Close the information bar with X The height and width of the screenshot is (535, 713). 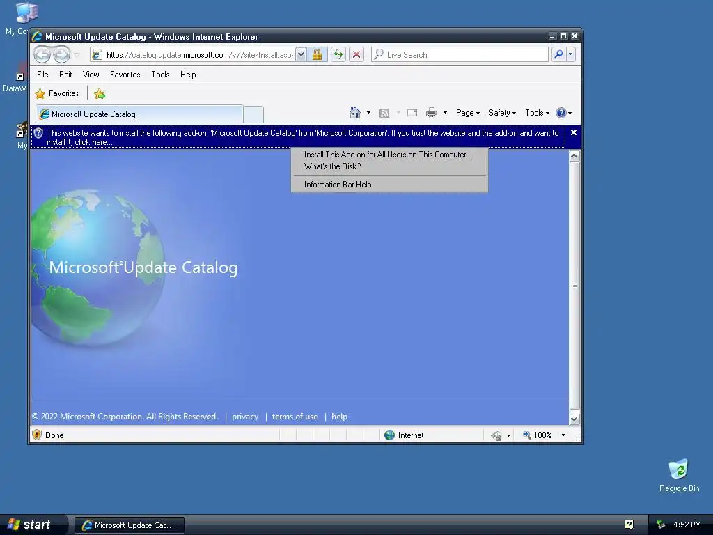574,132
